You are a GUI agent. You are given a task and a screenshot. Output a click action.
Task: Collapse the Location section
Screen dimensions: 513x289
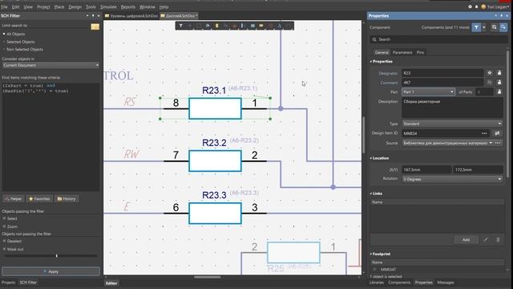379,158
